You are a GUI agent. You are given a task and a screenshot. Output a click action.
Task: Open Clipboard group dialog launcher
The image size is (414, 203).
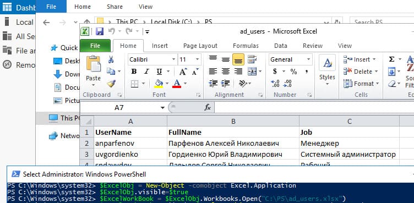119,95
